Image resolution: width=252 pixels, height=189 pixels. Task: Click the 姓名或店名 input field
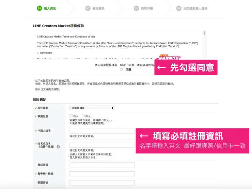click(102, 145)
